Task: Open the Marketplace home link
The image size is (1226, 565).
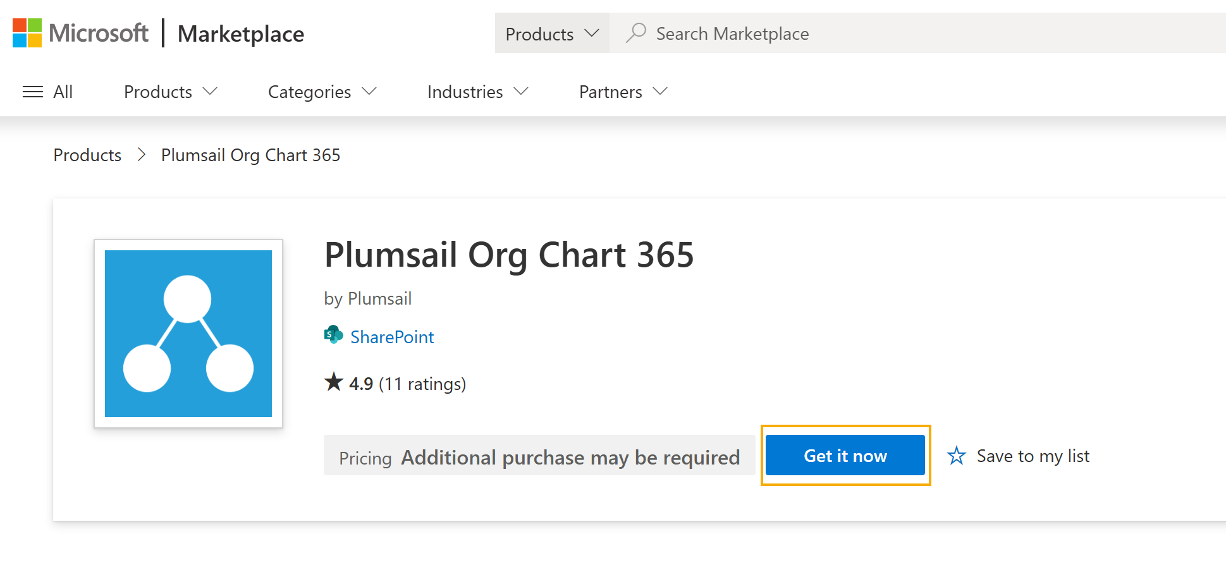Action: click(241, 33)
